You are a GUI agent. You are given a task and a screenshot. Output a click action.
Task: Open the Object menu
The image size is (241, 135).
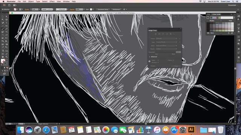point(31,1)
